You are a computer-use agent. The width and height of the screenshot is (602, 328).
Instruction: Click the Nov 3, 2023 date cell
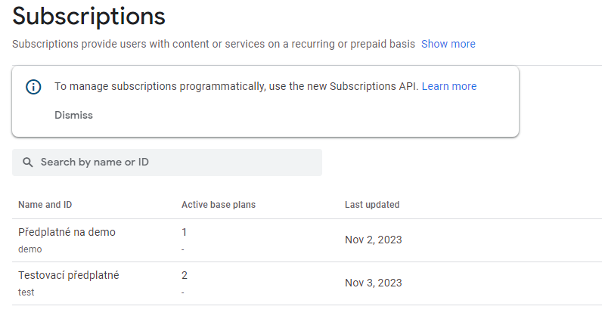(x=373, y=283)
